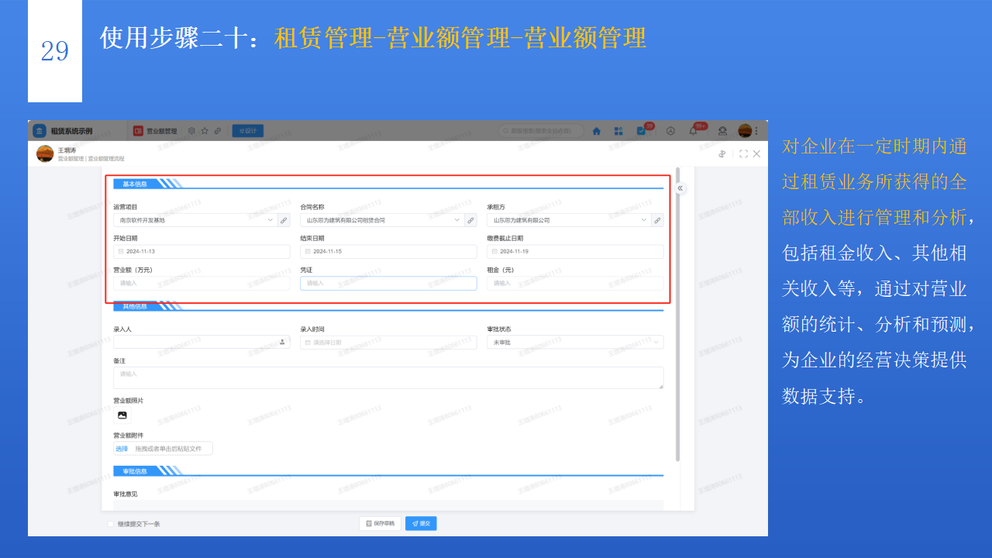This screenshot has height=558, width=992.
Task: Open the home icon in the top navigation
Action: [597, 131]
